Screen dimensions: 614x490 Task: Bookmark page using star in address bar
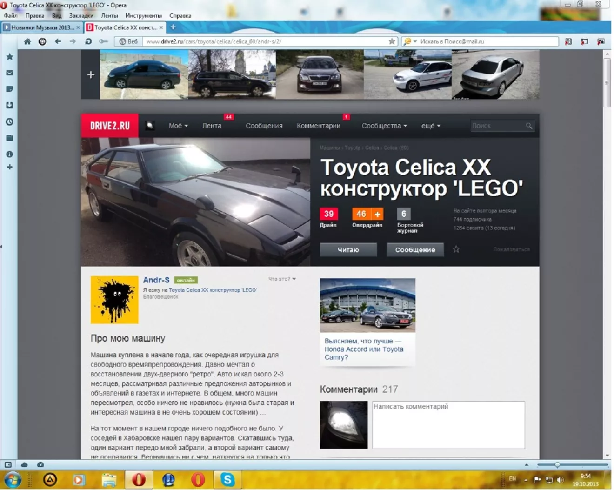392,41
